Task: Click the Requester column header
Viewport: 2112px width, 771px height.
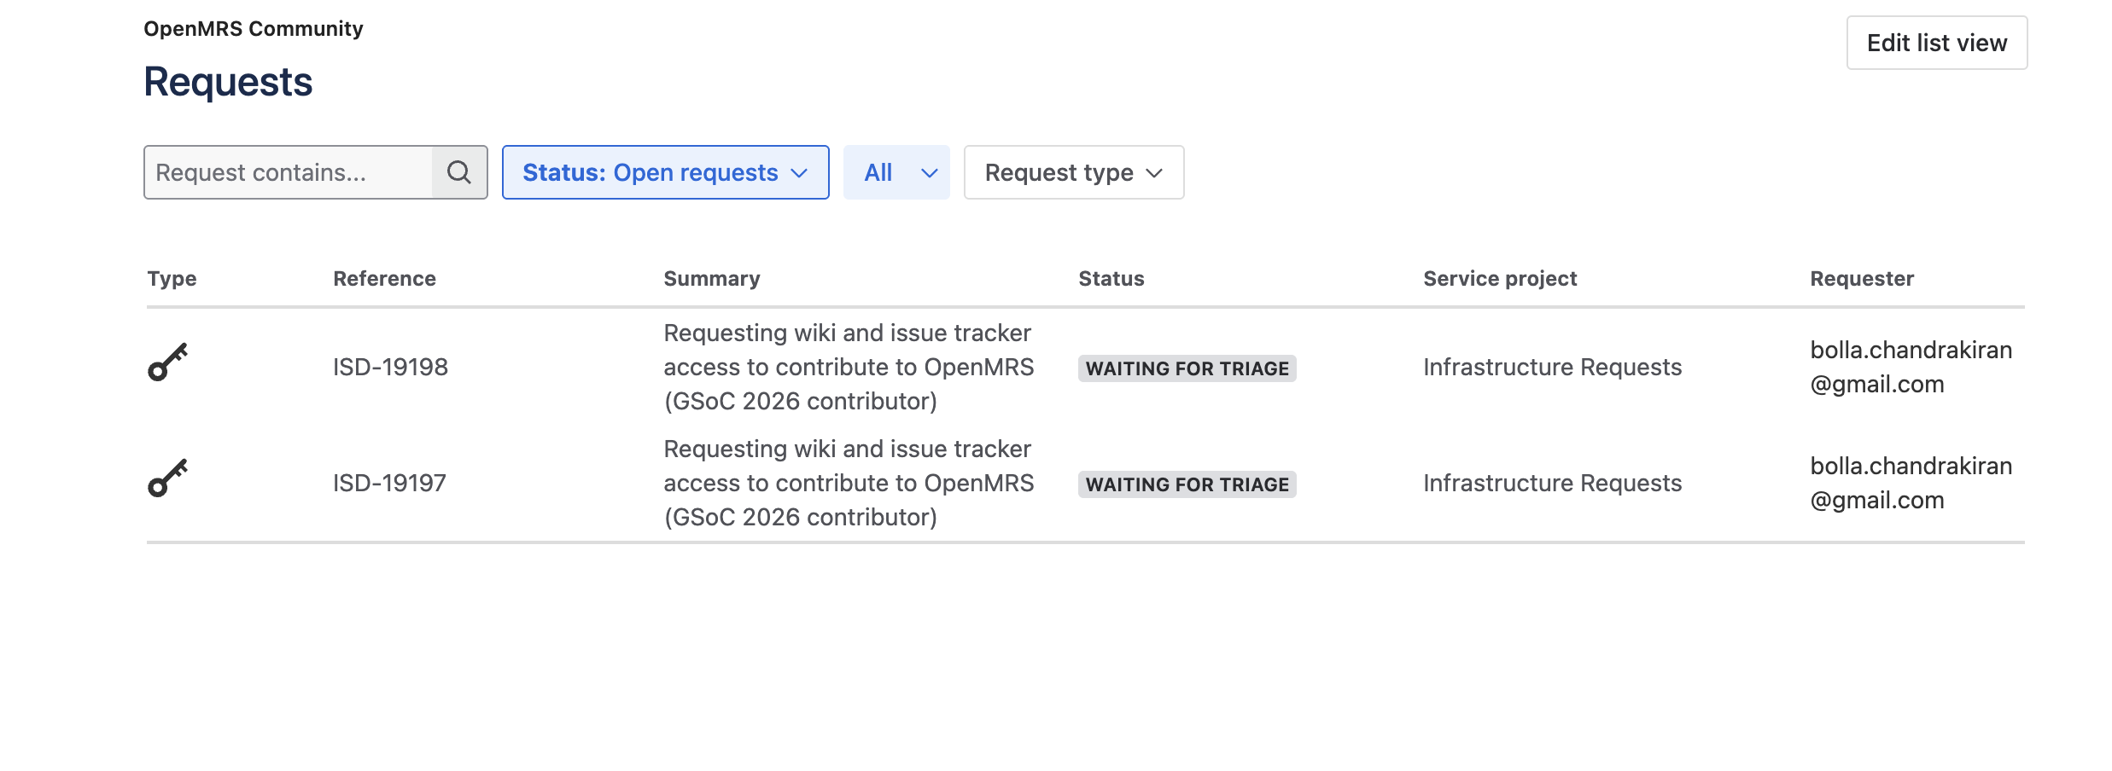Action: [1862, 279]
